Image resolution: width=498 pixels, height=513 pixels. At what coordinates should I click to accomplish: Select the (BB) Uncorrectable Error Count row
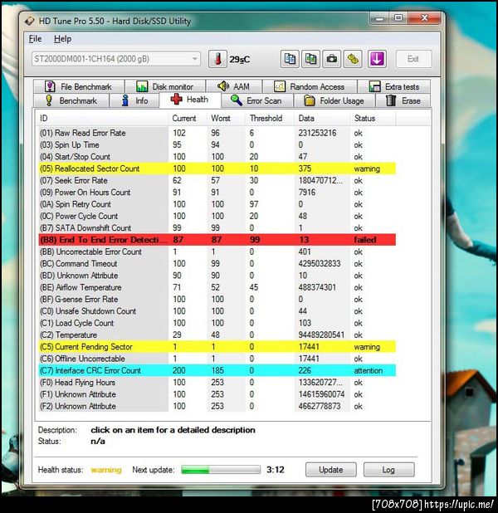217,252
